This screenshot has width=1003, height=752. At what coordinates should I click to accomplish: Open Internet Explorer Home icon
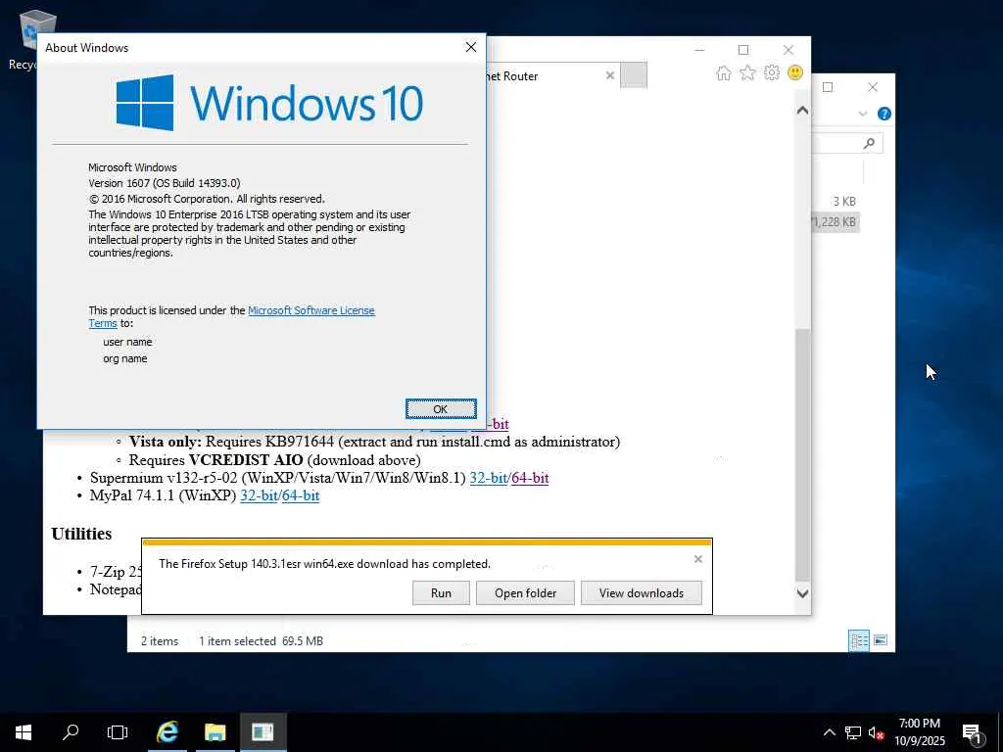pyautogui.click(x=724, y=72)
